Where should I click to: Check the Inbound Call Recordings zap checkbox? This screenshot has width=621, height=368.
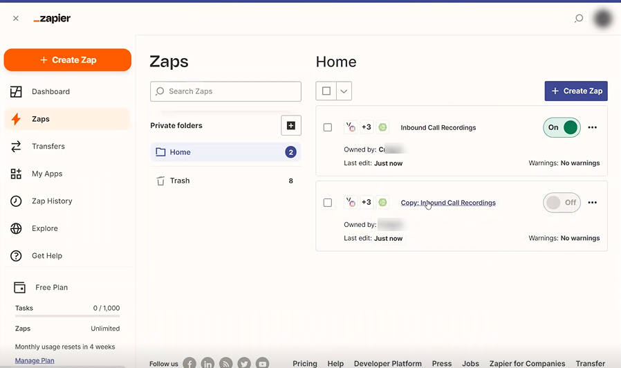tap(328, 127)
